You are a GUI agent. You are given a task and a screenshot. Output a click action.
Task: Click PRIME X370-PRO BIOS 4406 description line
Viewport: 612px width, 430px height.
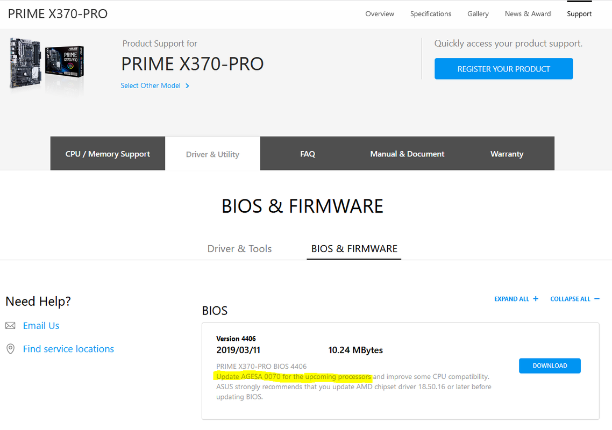261,367
